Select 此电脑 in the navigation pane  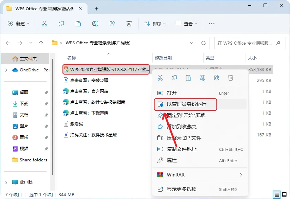tap(22, 182)
